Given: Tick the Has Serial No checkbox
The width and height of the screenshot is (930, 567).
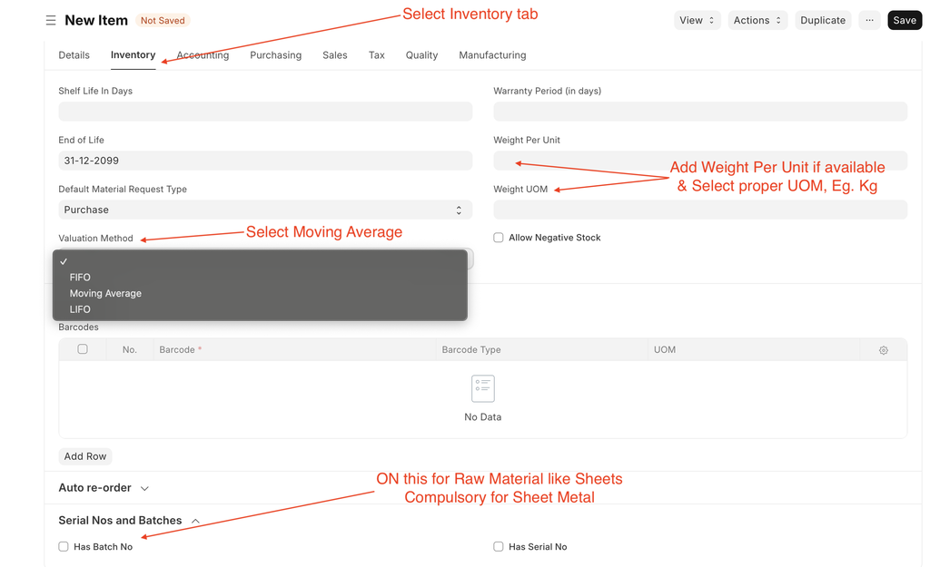Looking at the screenshot, I should pyautogui.click(x=499, y=547).
